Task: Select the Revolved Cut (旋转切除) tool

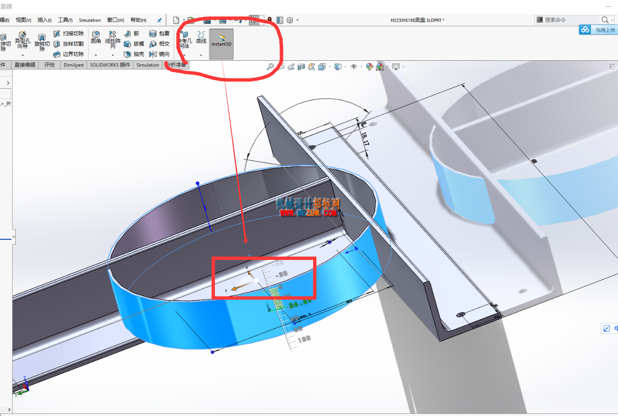Action: [42, 43]
